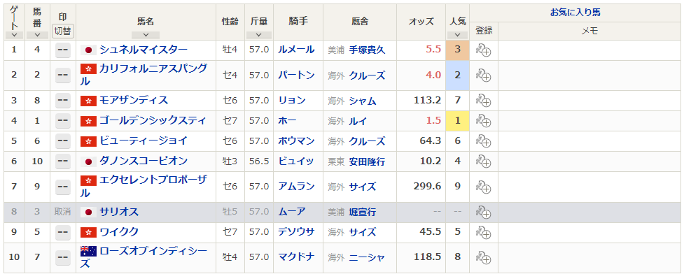Click yellow popularity cell ranked 1
This screenshot has height=274, width=684.
coord(458,121)
